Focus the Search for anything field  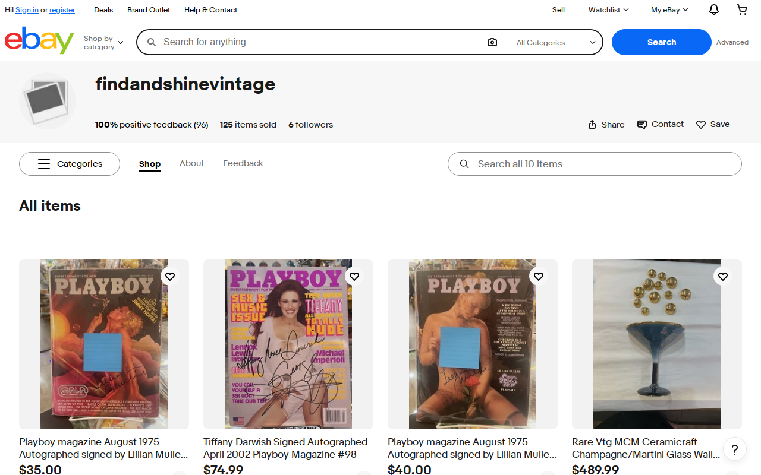321,42
